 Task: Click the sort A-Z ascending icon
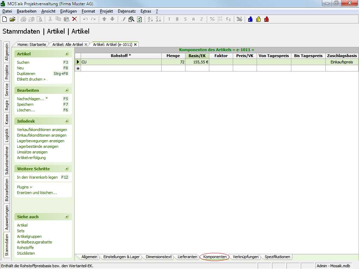click(x=150, y=19)
